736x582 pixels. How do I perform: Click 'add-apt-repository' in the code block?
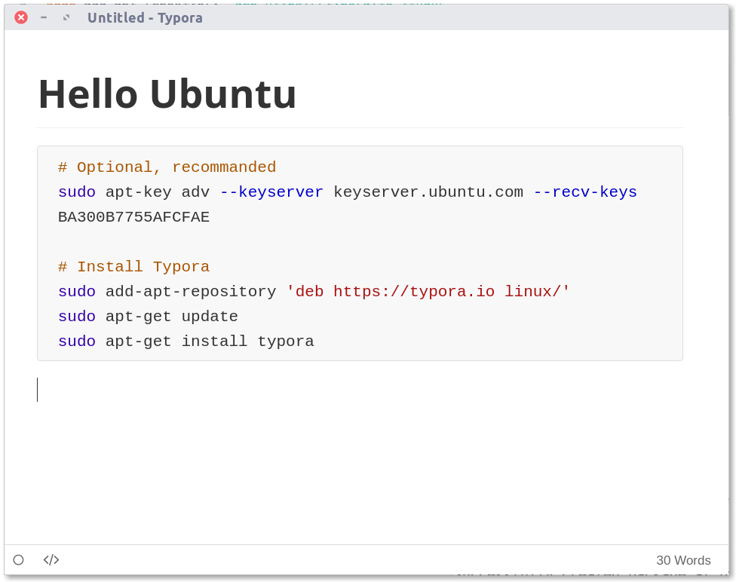tap(191, 292)
